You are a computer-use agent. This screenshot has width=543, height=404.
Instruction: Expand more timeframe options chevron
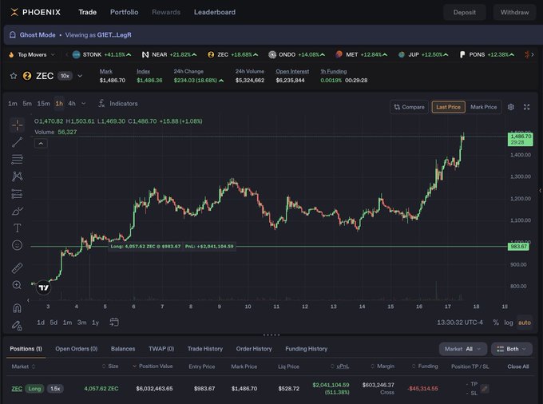(84, 104)
